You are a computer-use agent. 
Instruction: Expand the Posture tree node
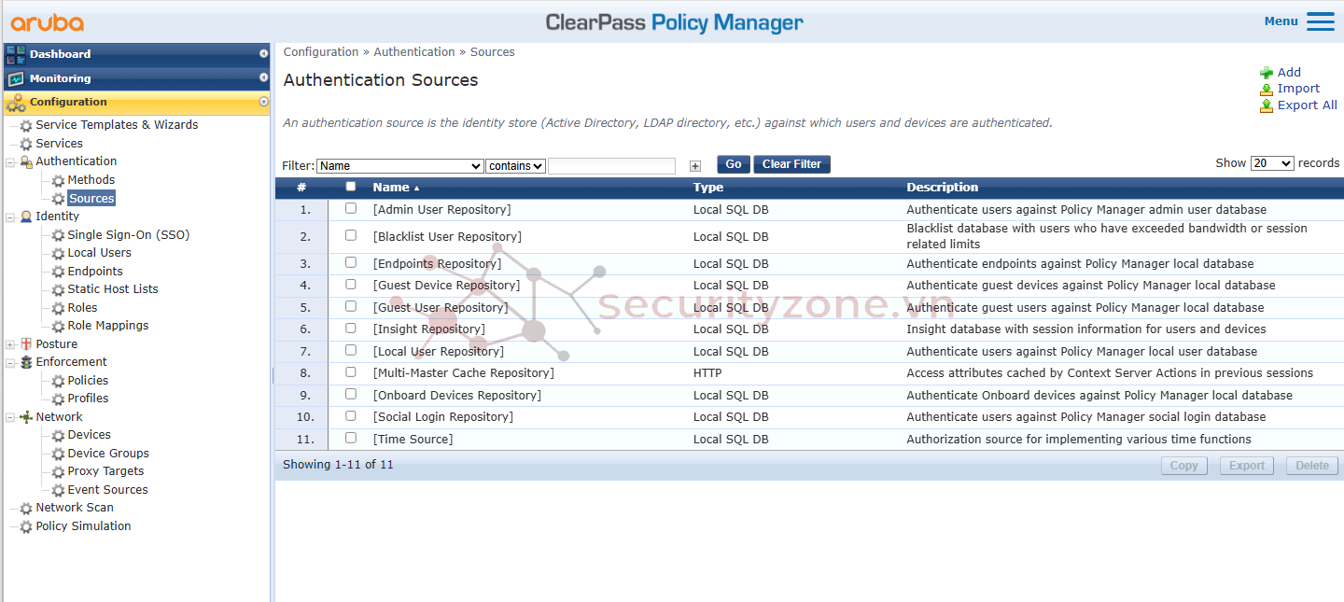(x=10, y=344)
